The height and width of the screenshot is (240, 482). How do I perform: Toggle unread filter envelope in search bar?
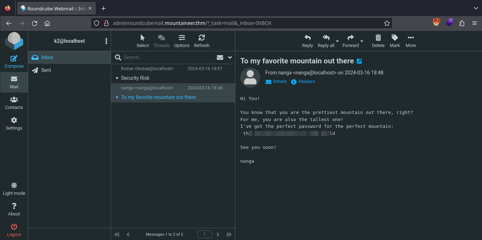point(220,57)
